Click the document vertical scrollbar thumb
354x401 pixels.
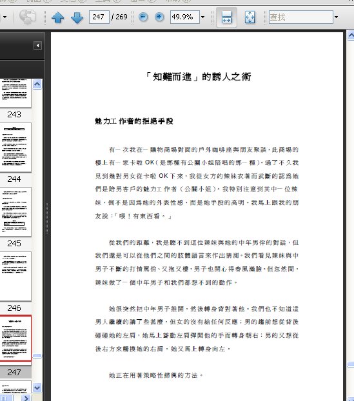click(350, 365)
